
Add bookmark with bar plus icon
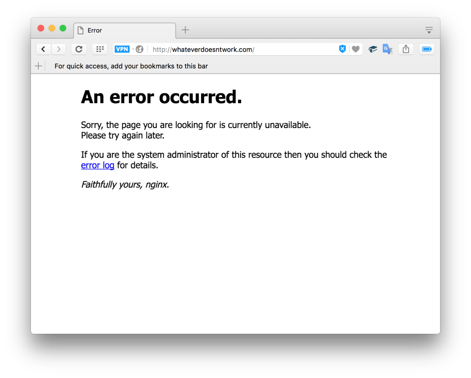point(39,66)
